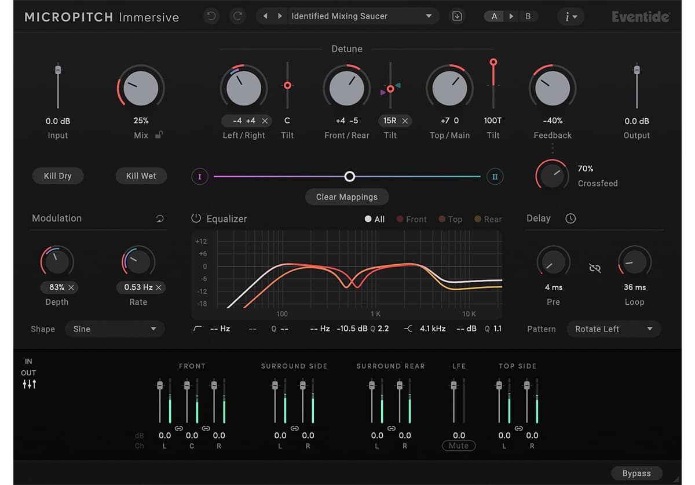Viewport: 695px width, 485px height.
Task: Click the Kill Dry button
Action: [x=58, y=176]
